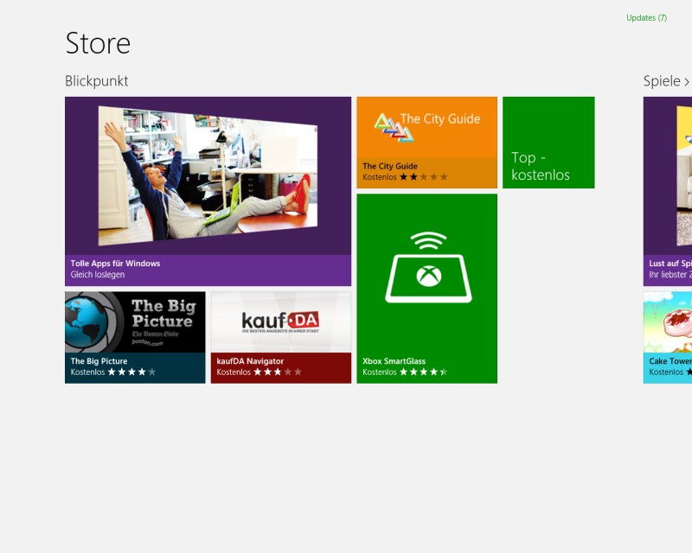
Task: Expand Spiele via its chevron arrow
Action: [x=687, y=81]
